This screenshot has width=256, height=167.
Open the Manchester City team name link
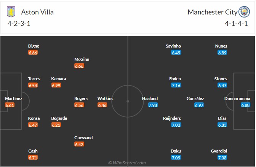click(x=212, y=12)
